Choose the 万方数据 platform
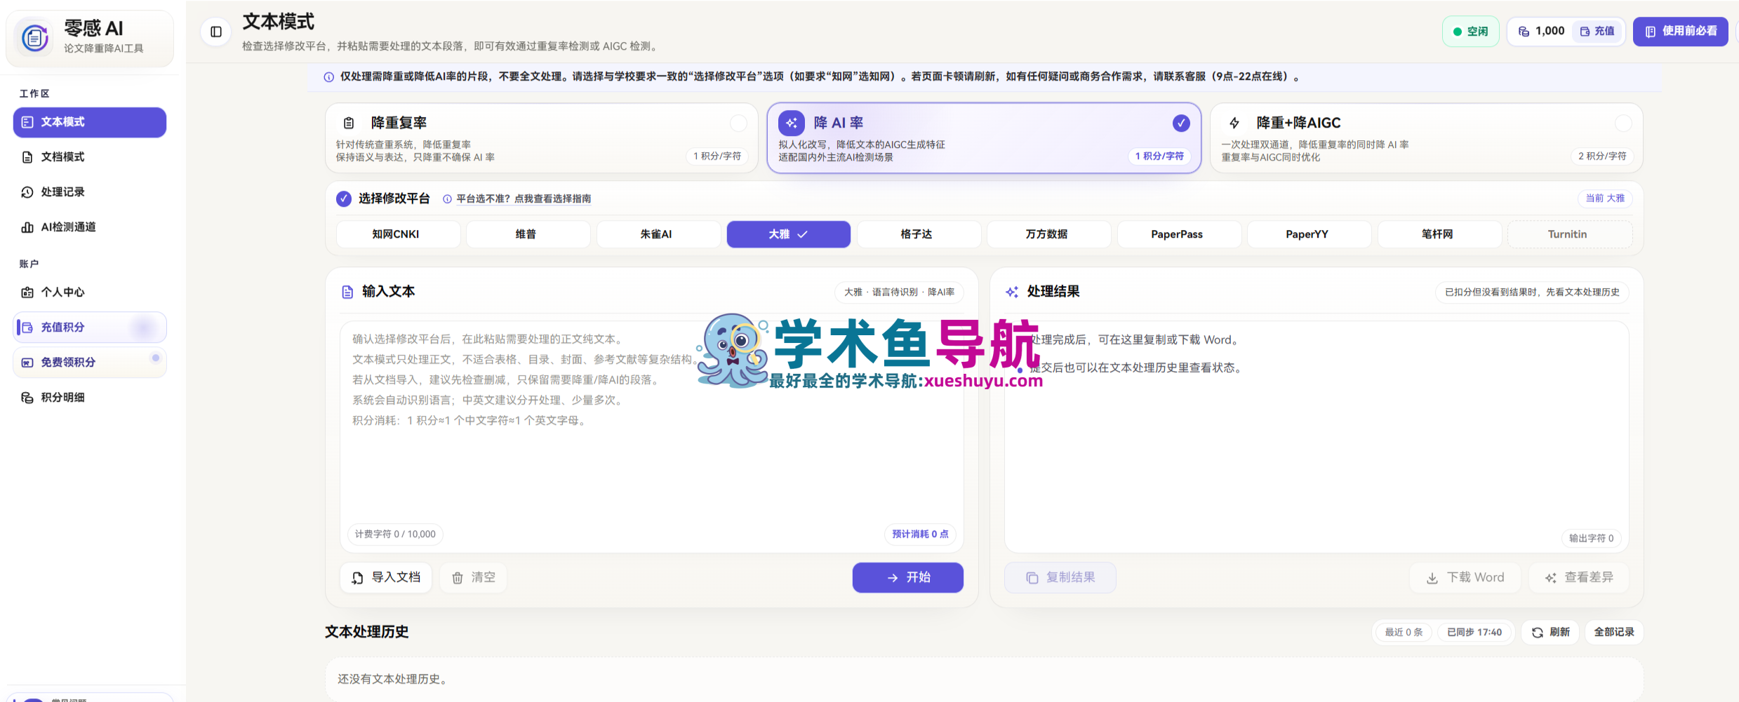 pyautogui.click(x=1048, y=234)
